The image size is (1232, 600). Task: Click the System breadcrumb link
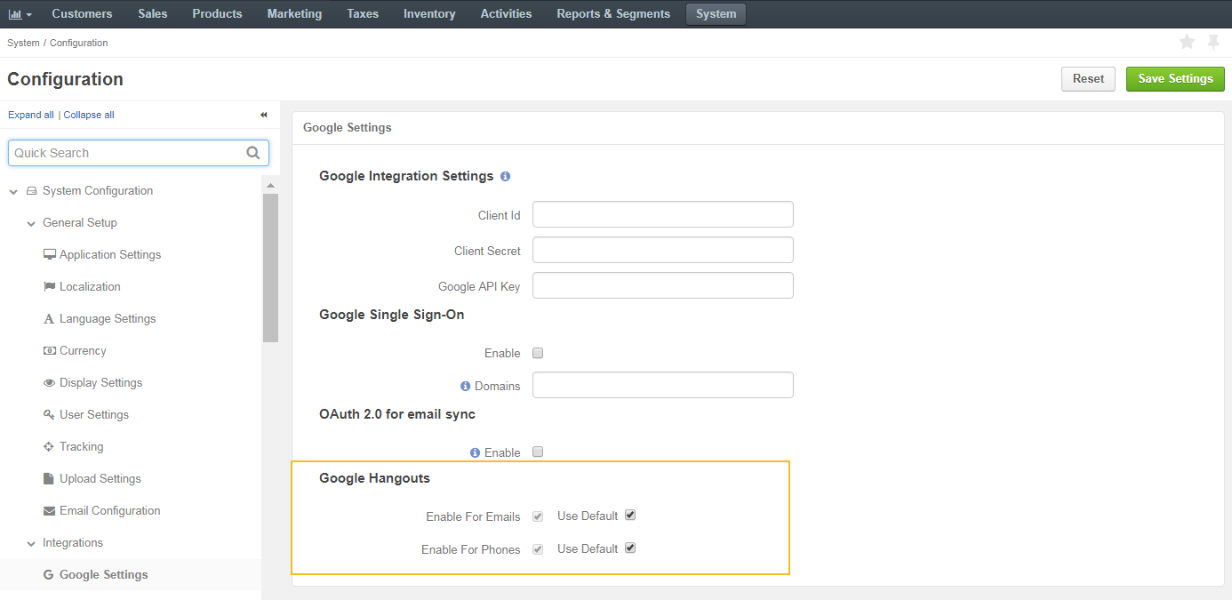(23, 43)
